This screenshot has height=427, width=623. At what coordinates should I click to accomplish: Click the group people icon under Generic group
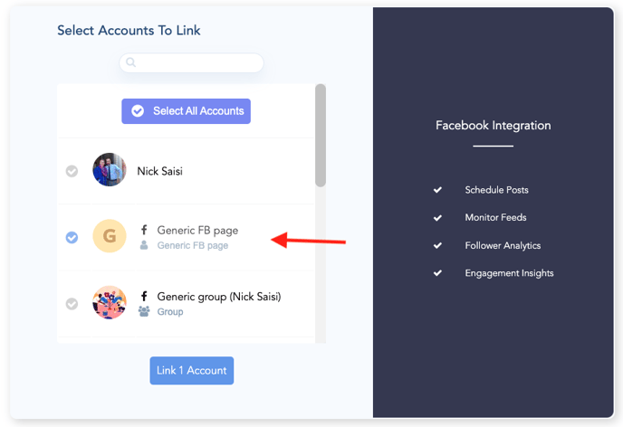[x=144, y=311]
